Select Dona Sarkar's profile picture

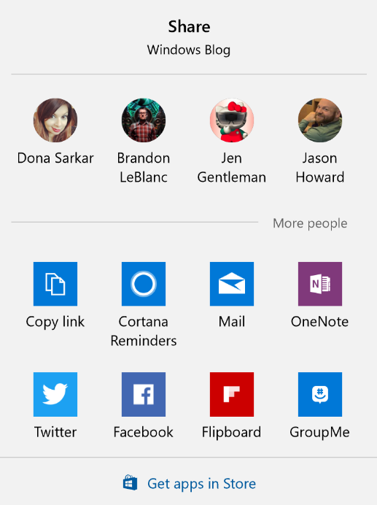(x=55, y=120)
